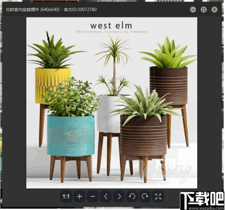Close the image viewer window

click(214, 10)
